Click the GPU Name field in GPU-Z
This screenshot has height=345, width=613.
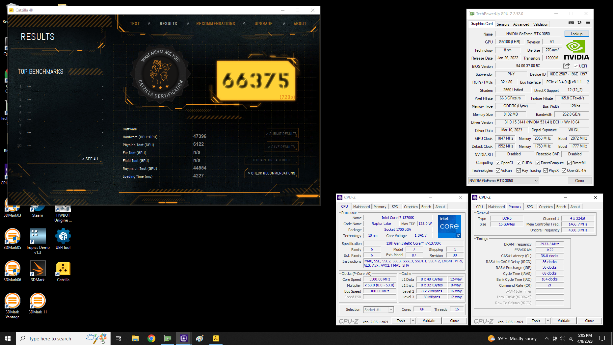tap(528, 34)
